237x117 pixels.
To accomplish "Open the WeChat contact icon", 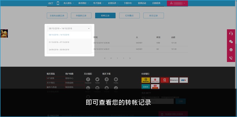I will tap(231, 41).
